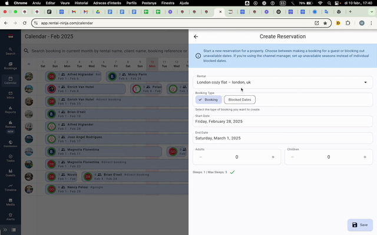Open Alfred Higlander Feb 1 - Feb 6 booking
The image size is (377, 235).
pos(73,76)
